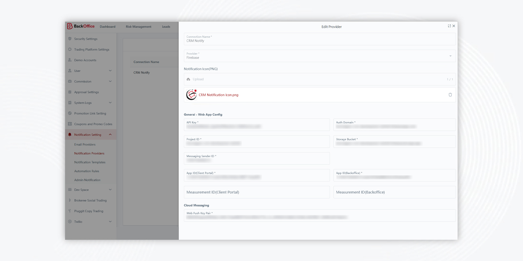This screenshot has height=261, width=523.
Task: Click the BackOffice logo
Action: point(81,26)
